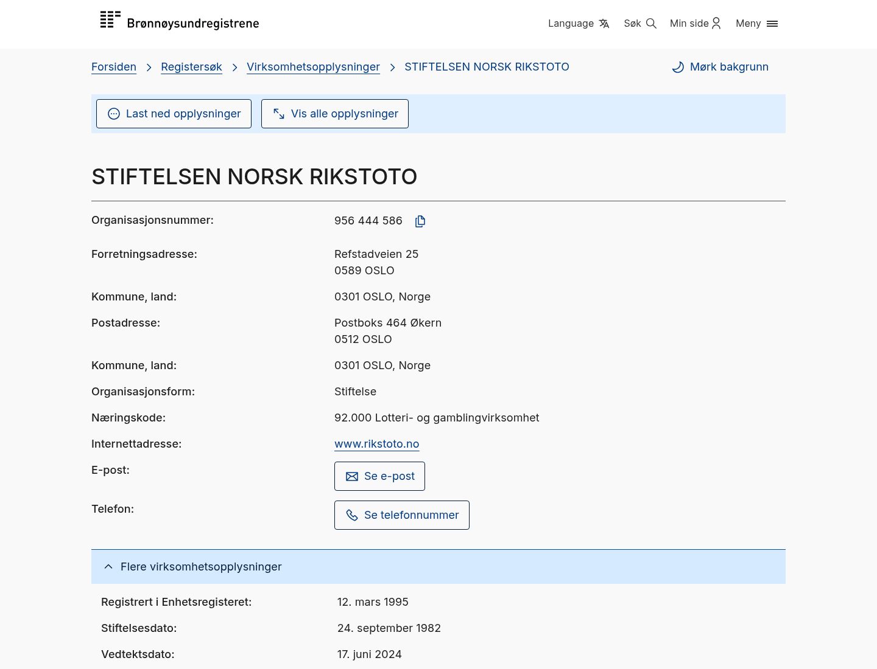Click the 12. mars 1995 date
Image resolution: width=877 pixels, height=669 pixels.
tap(373, 602)
